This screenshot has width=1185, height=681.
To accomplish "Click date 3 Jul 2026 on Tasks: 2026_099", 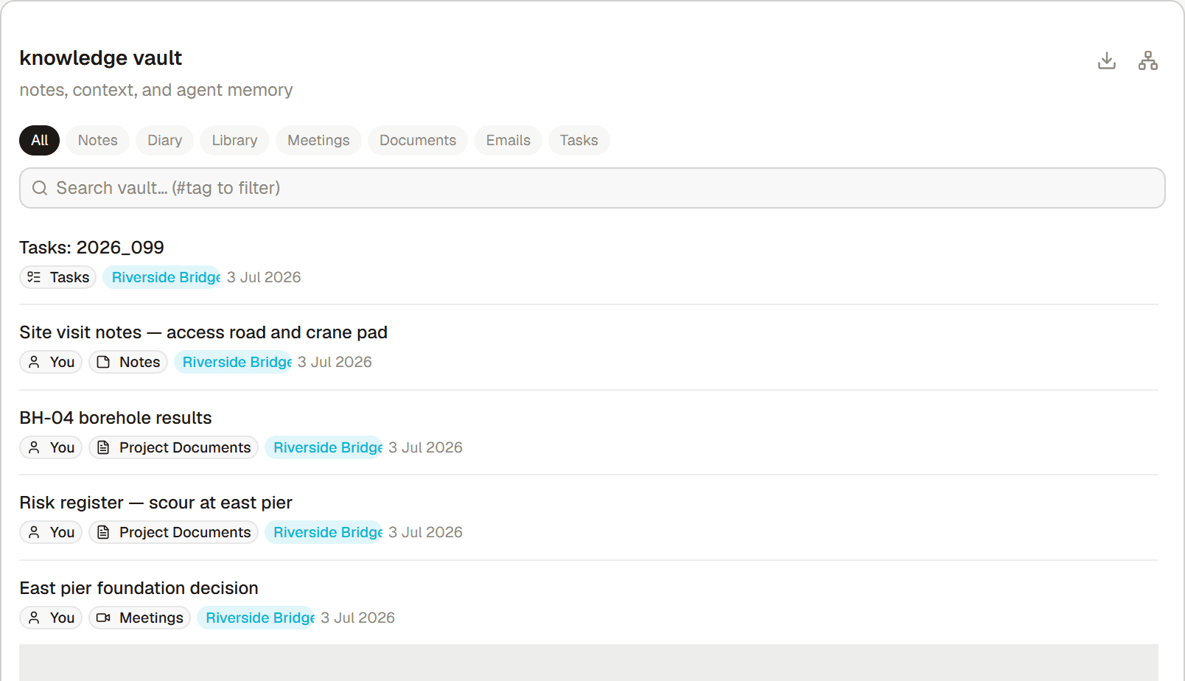I will click(x=264, y=277).
